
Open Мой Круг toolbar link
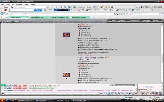97,7
